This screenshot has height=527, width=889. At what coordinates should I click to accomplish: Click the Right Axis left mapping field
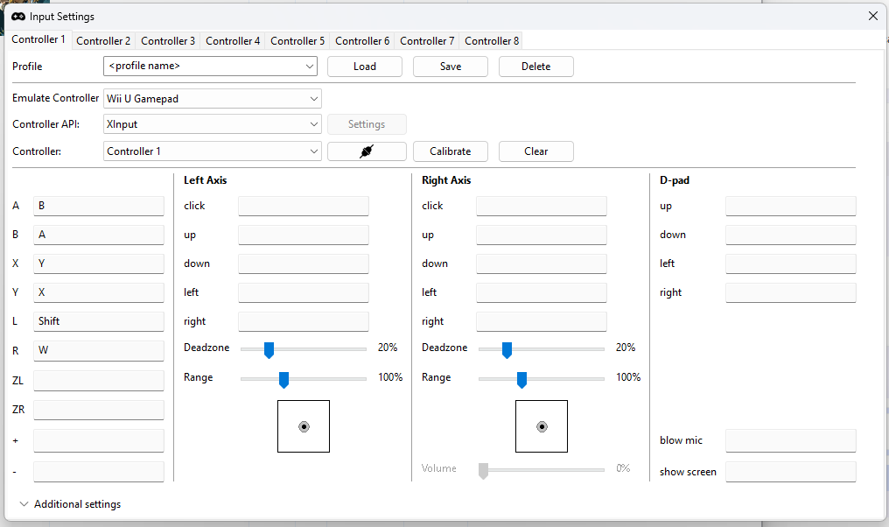click(542, 292)
